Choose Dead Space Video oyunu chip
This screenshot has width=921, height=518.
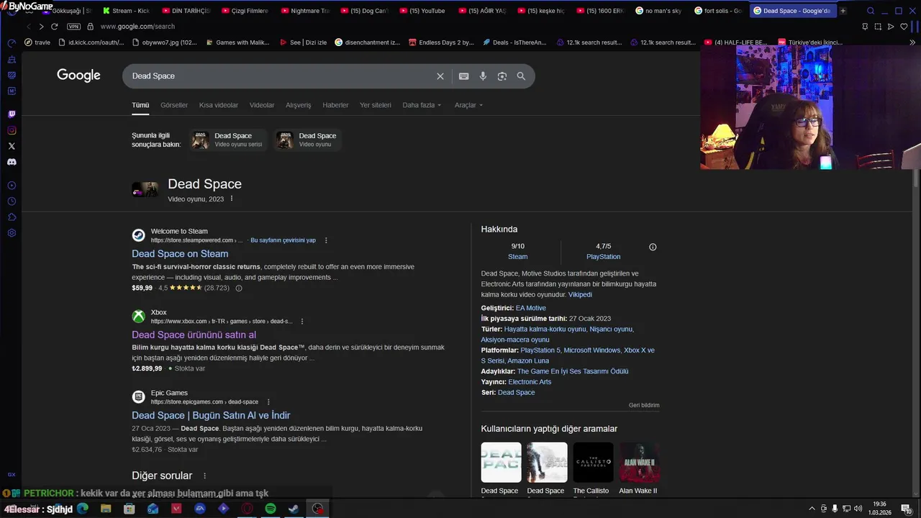point(308,140)
